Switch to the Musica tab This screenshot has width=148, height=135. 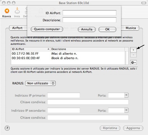[131, 28]
